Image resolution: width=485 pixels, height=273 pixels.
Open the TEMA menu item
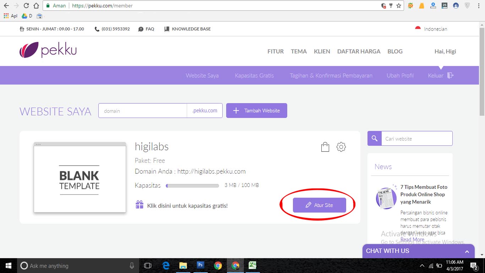[299, 51]
